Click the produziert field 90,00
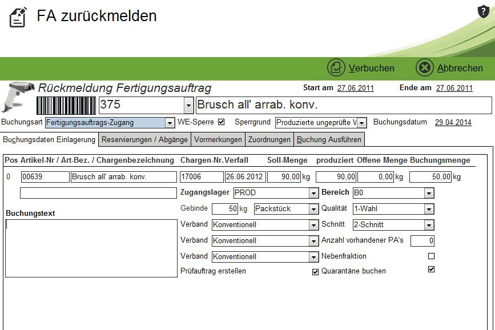 tap(336, 177)
